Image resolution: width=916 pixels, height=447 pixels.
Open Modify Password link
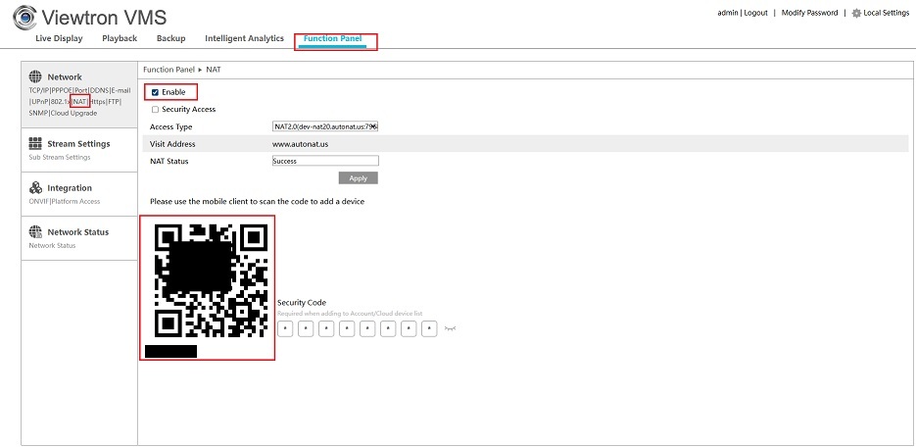[809, 13]
